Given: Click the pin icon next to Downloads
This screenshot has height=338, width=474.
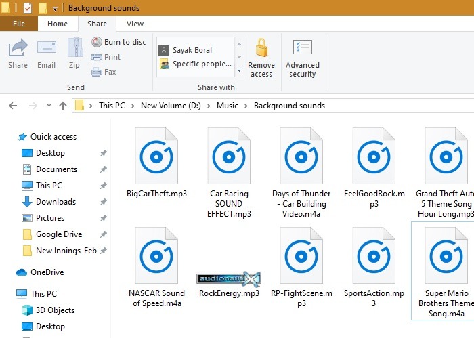Looking at the screenshot, I should (104, 202).
